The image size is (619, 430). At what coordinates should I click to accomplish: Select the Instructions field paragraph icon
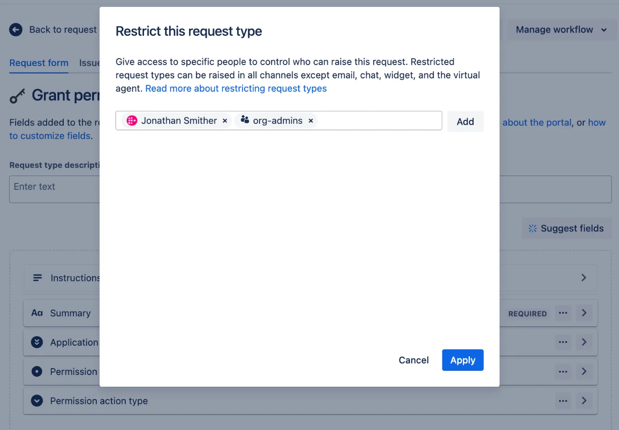click(37, 277)
